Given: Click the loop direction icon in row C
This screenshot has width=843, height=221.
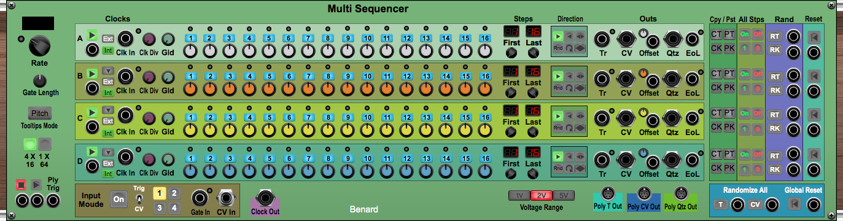Looking at the screenshot, I should click(x=569, y=127).
